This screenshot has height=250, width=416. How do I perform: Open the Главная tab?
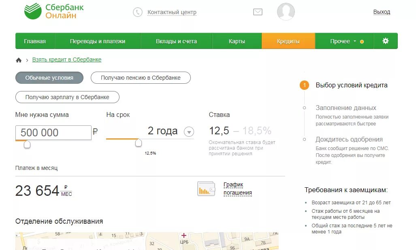click(x=35, y=41)
